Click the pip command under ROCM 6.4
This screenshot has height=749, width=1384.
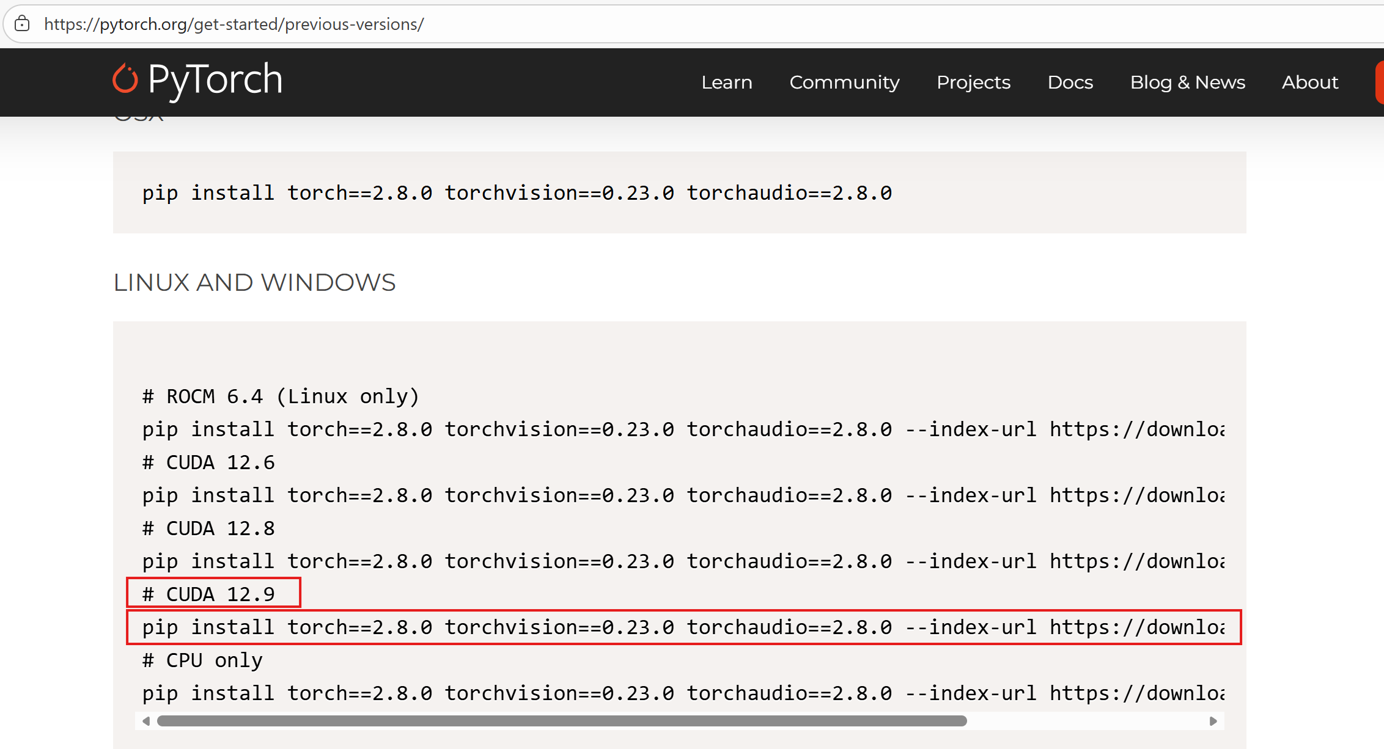[x=683, y=429]
